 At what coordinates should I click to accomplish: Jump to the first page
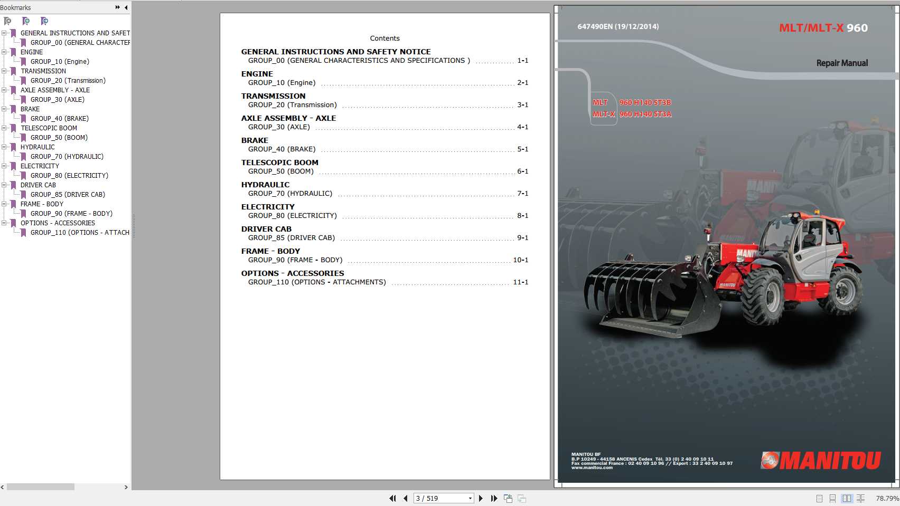[392, 498]
